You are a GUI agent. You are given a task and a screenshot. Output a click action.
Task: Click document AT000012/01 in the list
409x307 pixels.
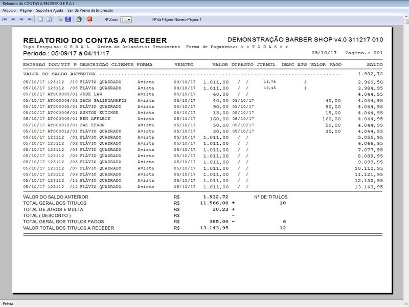pyautogui.click(x=62, y=131)
